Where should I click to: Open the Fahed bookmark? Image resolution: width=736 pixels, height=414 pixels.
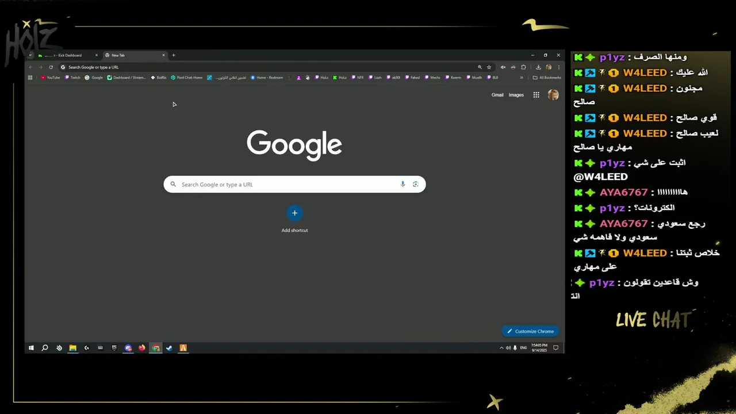tap(412, 78)
